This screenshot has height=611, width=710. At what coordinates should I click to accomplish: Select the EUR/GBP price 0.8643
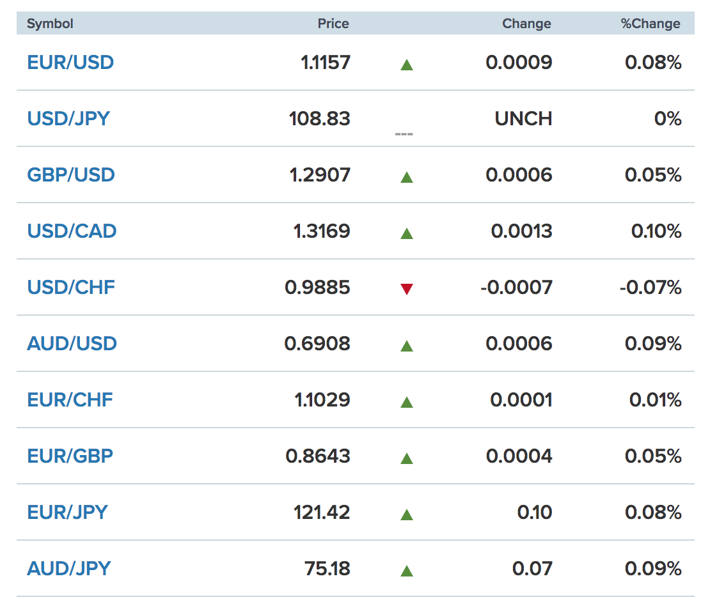(318, 456)
